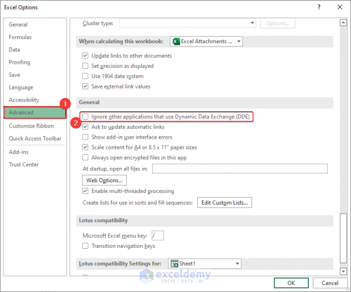The width and height of the screenshot is (351, 292).
Task: Open Web Options... dialog
Action: pyautogui.click(x=104, y=180)
